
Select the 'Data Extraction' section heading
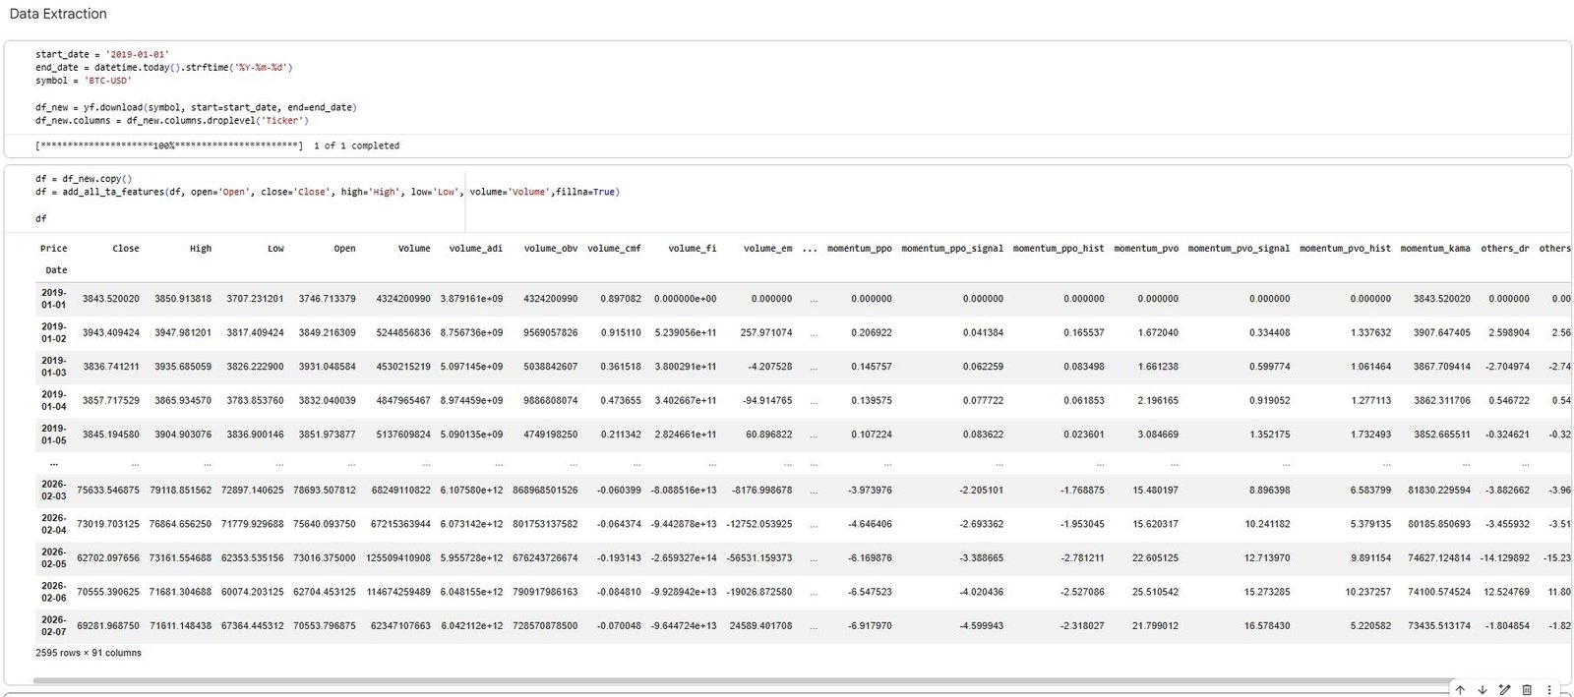(x=58, y=14)
